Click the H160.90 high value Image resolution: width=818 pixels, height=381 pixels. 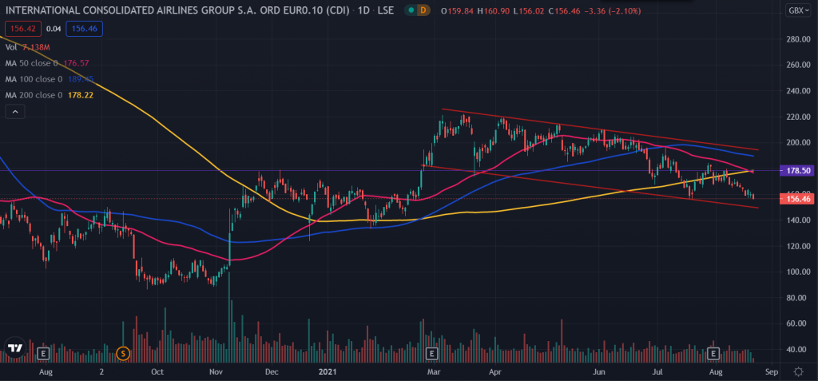(x=492, y=10)
